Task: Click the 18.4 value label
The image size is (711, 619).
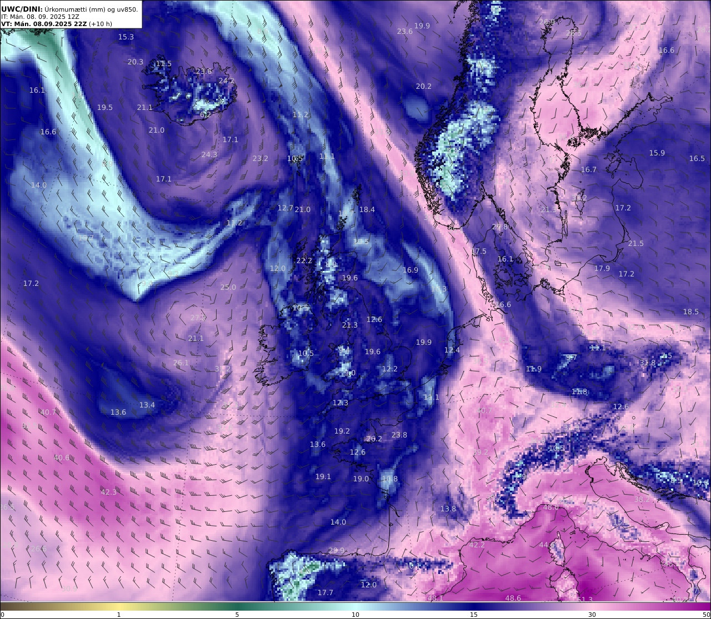Action: tap(367, 210)
